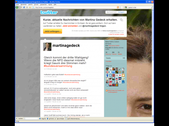Viewport: 169px width, 126px height.
Task: Click the blue 'i' info avatar in Folge ich
Action: pyautogui.click(x=114, y=72)
